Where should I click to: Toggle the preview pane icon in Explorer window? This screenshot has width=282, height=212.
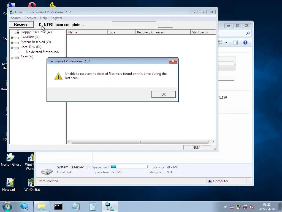click(235, 43)
